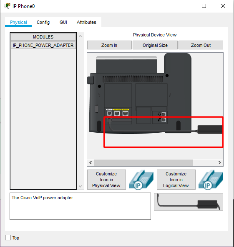Click Customize Icon in Logical View
The image size is (234, 247).
176,180
